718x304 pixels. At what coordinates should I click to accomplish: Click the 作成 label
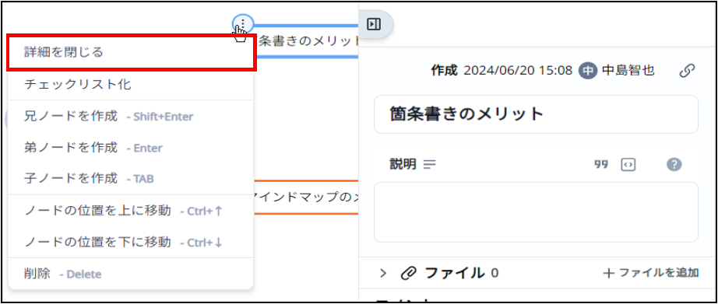click(x=444, y=71)
